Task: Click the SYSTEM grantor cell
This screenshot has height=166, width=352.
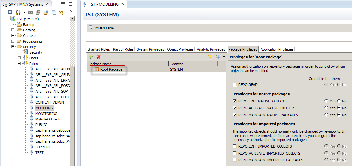Action: pyautogui.click(x=176, y=69)
